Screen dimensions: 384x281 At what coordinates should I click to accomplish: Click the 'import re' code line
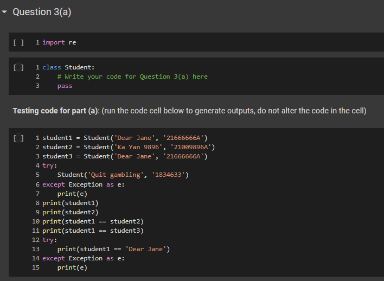pyautogui.click(x=59, y=42)
